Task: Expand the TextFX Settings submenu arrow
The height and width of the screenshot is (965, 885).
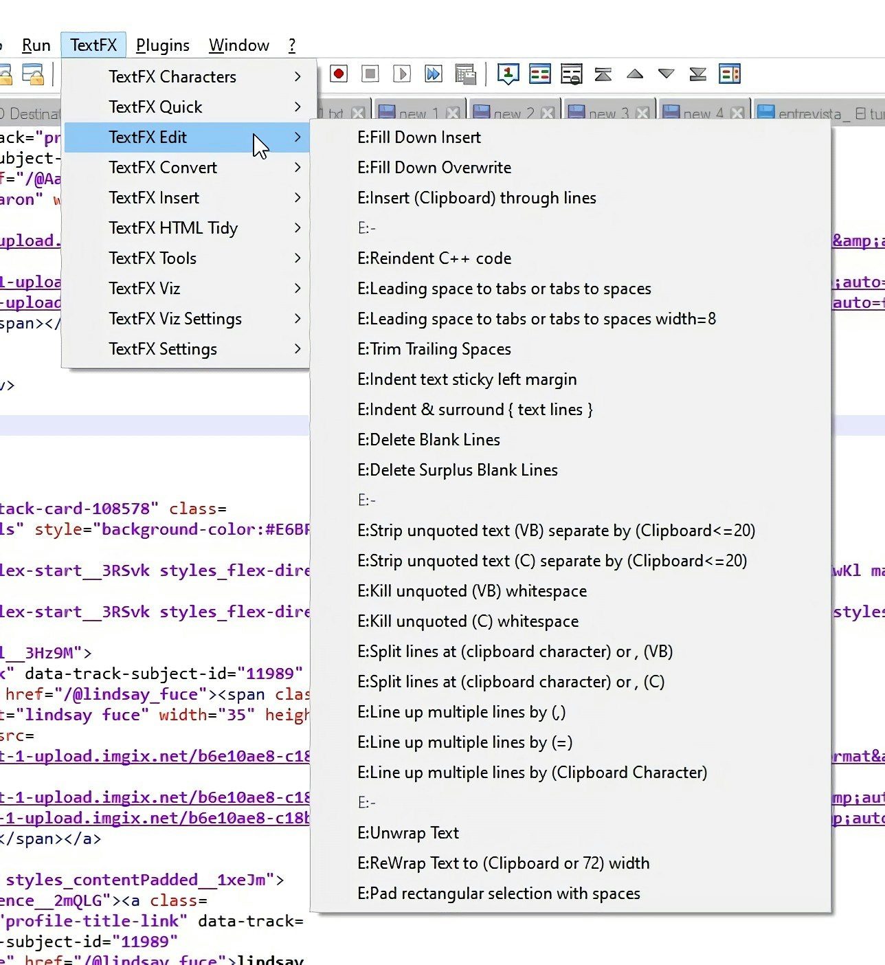Action: pos(298,348)
